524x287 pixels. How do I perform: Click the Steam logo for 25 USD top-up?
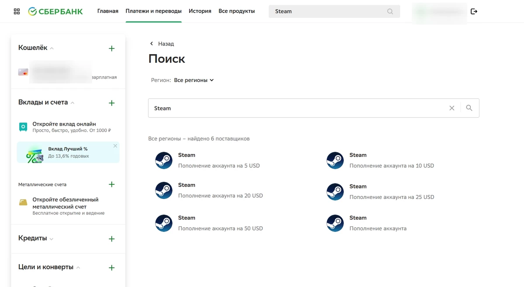click(x=335, y=192)
